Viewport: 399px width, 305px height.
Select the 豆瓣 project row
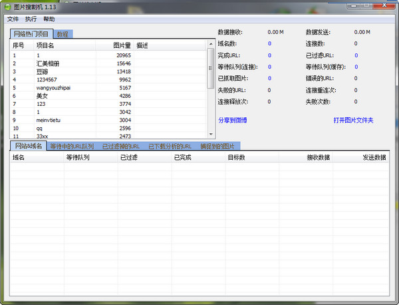click(108, 72)
